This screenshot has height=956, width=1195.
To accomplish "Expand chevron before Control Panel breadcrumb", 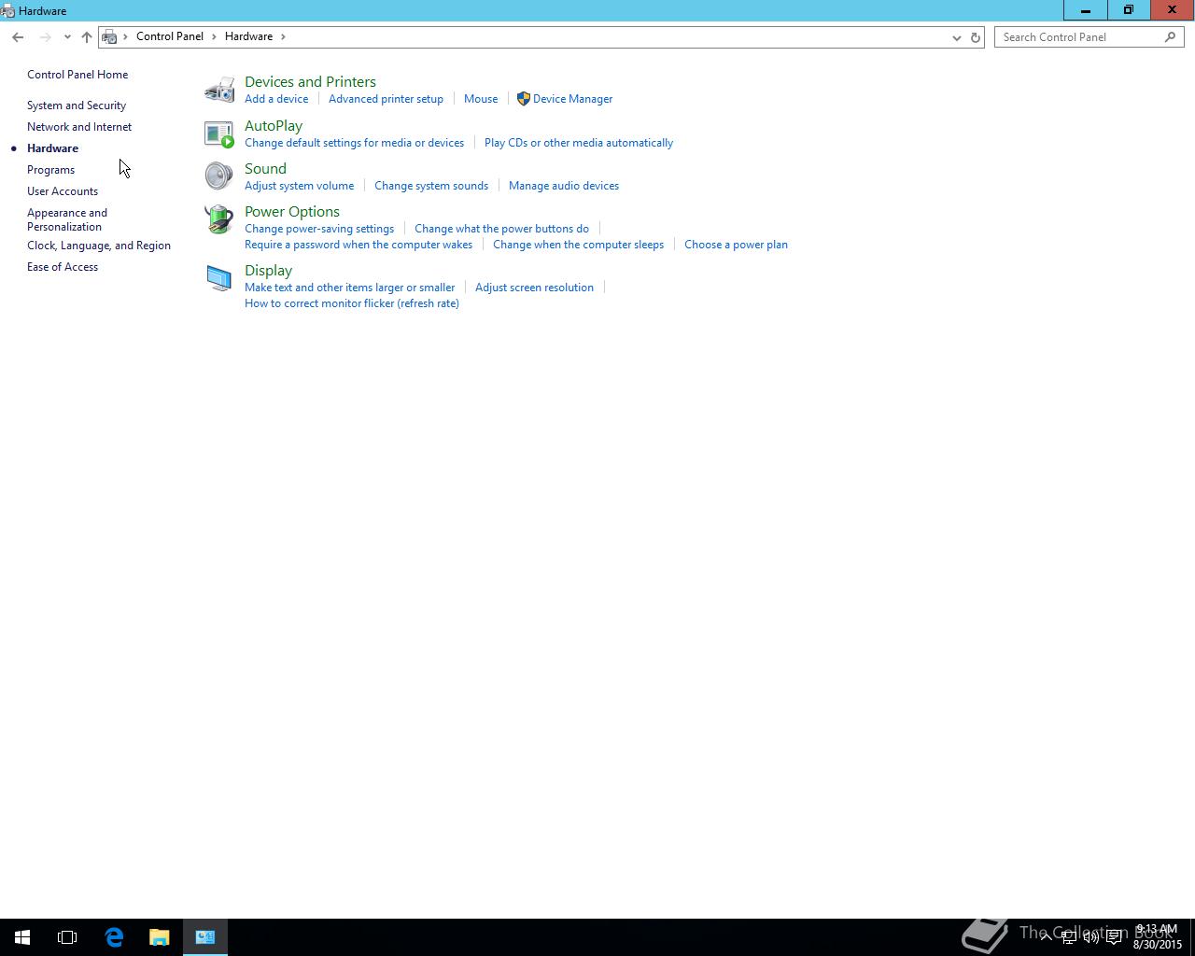I will tap(126, 36).
